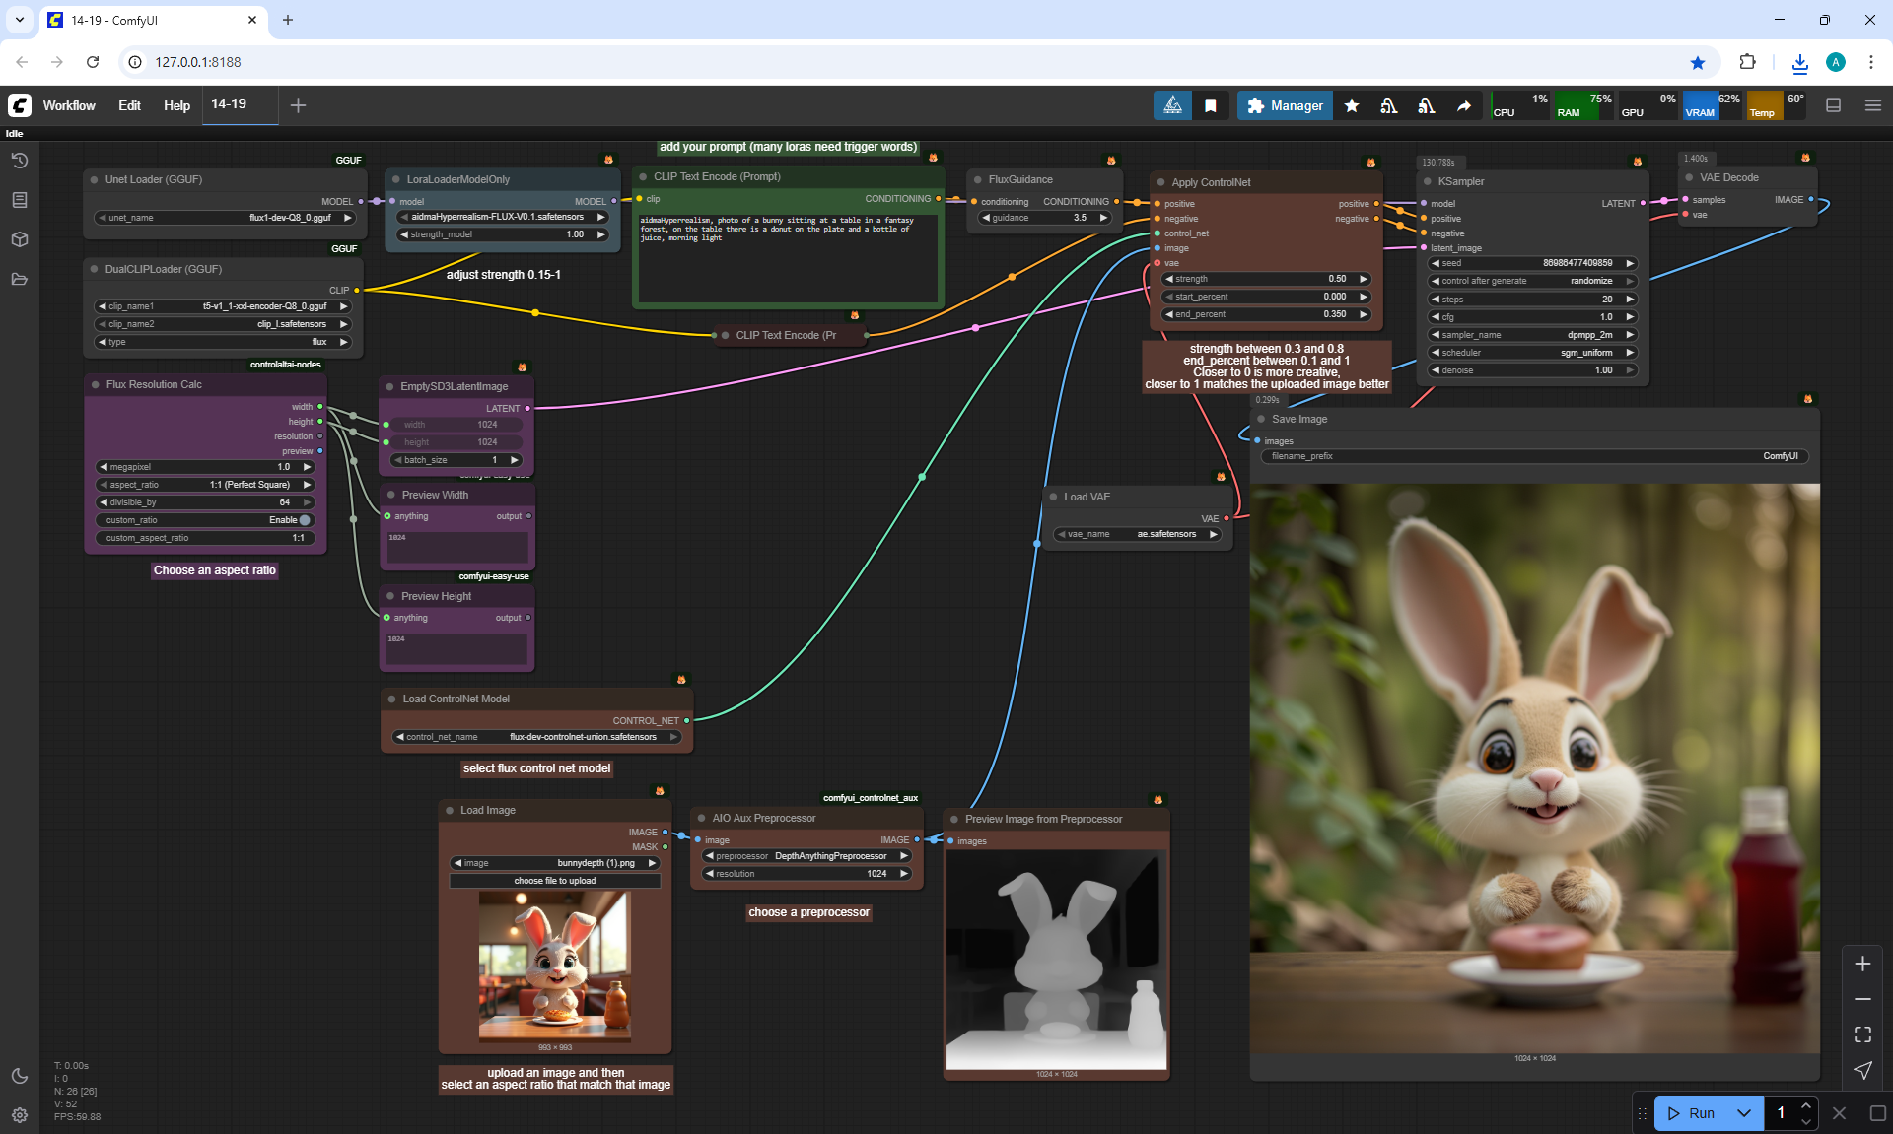Viewport: 1893px width, 1134px height.
Task: Click fit view icon on canvas
Action: (1861, 1034)
